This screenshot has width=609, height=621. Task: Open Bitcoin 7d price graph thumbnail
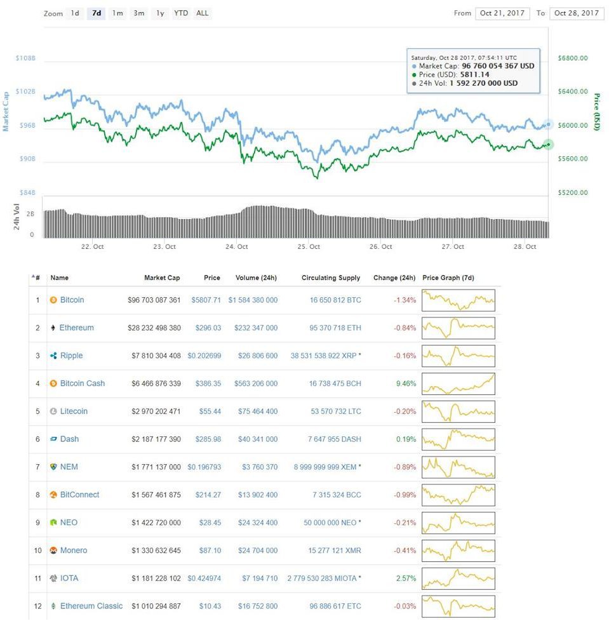[458, 300]
